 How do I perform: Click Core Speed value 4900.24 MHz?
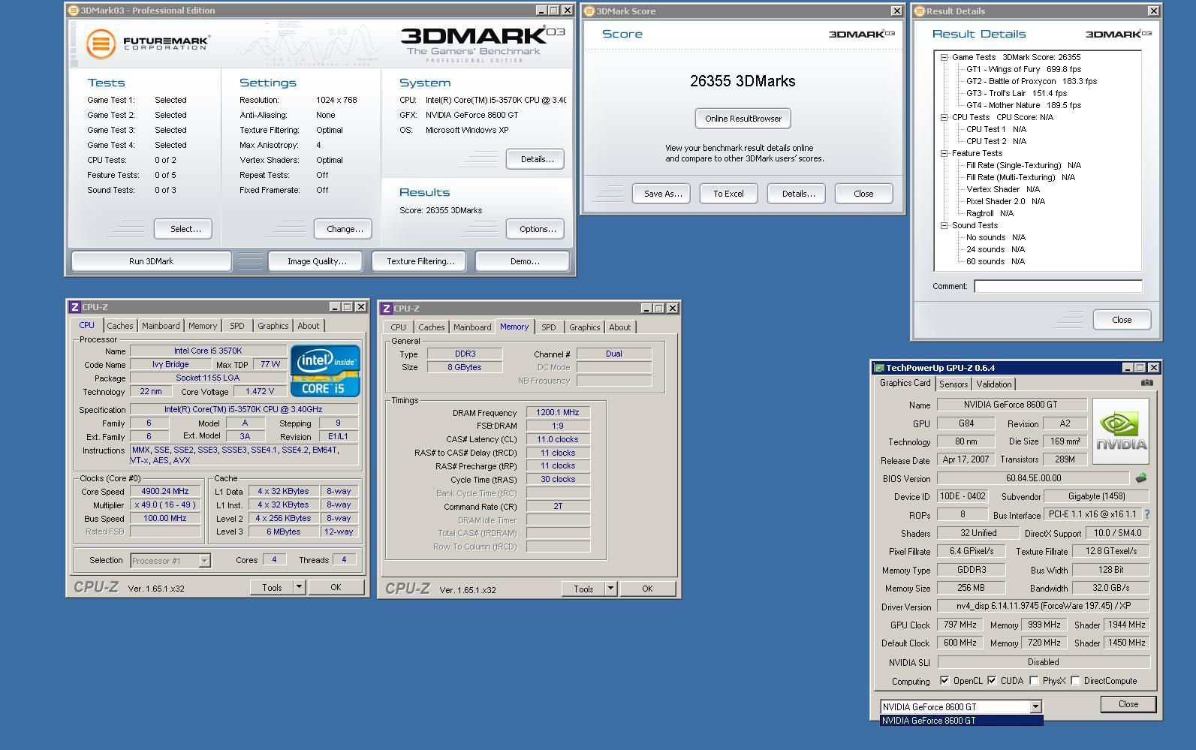pyautogui.click(x=164, y=491)
